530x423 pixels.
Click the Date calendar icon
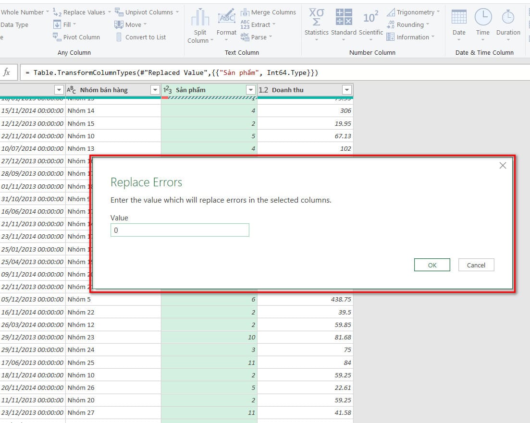click(459, 18)
